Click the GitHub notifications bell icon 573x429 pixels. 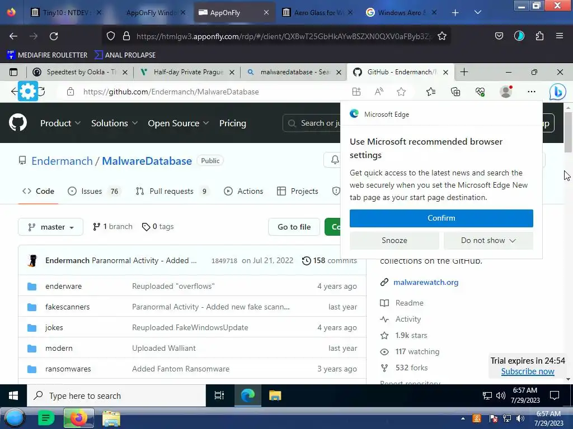(335, 160)
